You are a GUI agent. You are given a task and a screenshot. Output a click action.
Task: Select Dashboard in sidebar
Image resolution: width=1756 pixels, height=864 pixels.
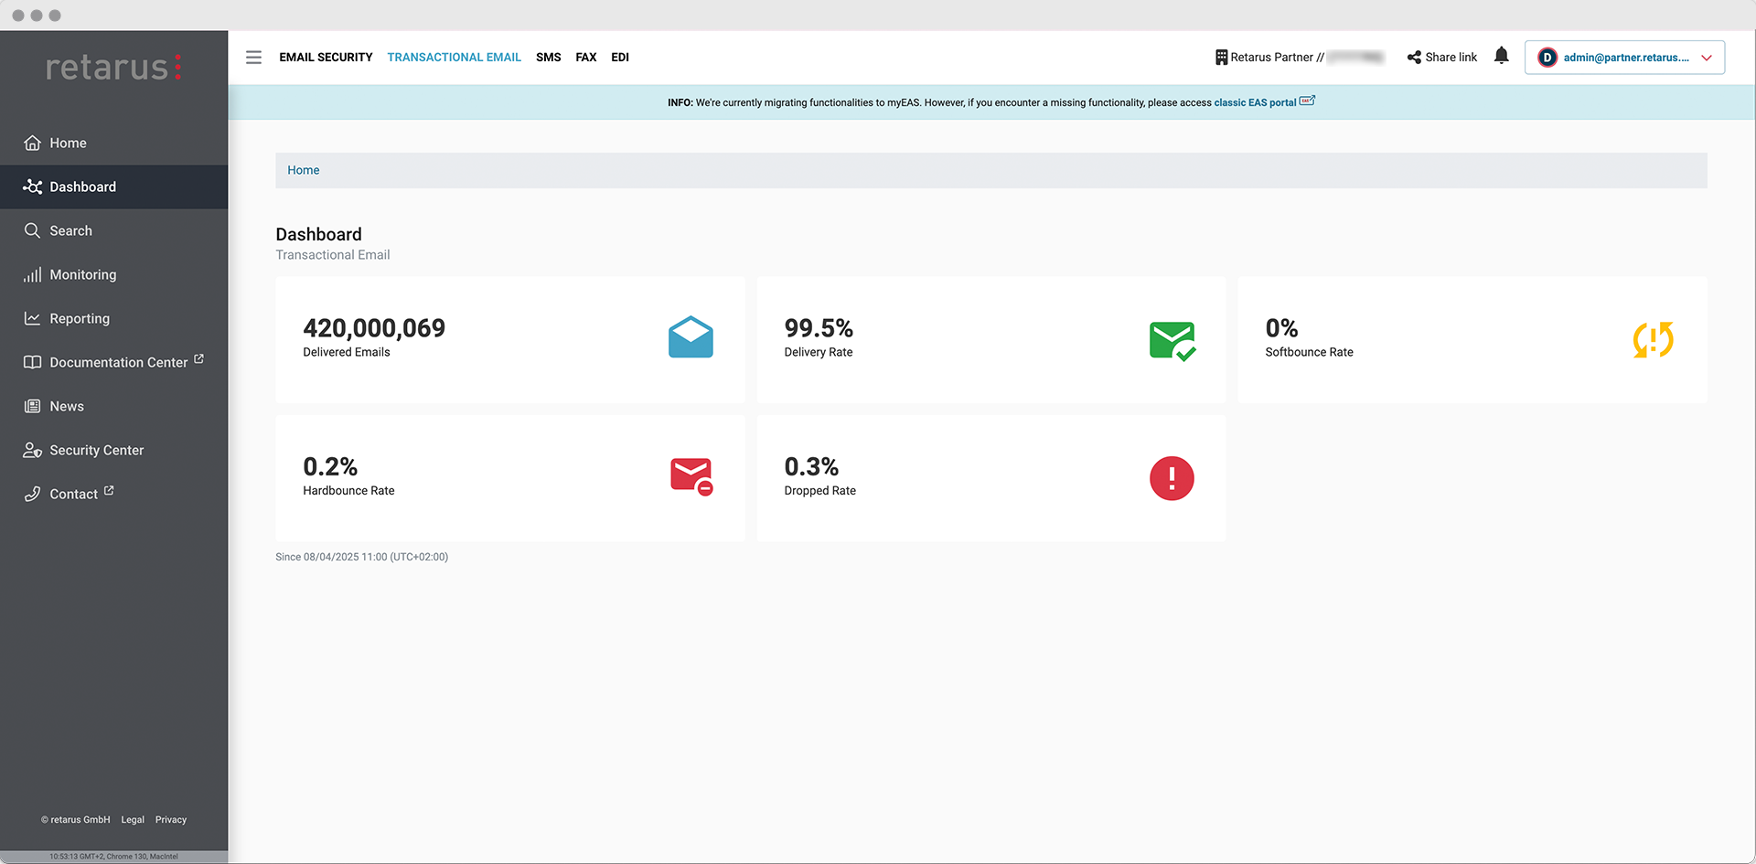113,187
